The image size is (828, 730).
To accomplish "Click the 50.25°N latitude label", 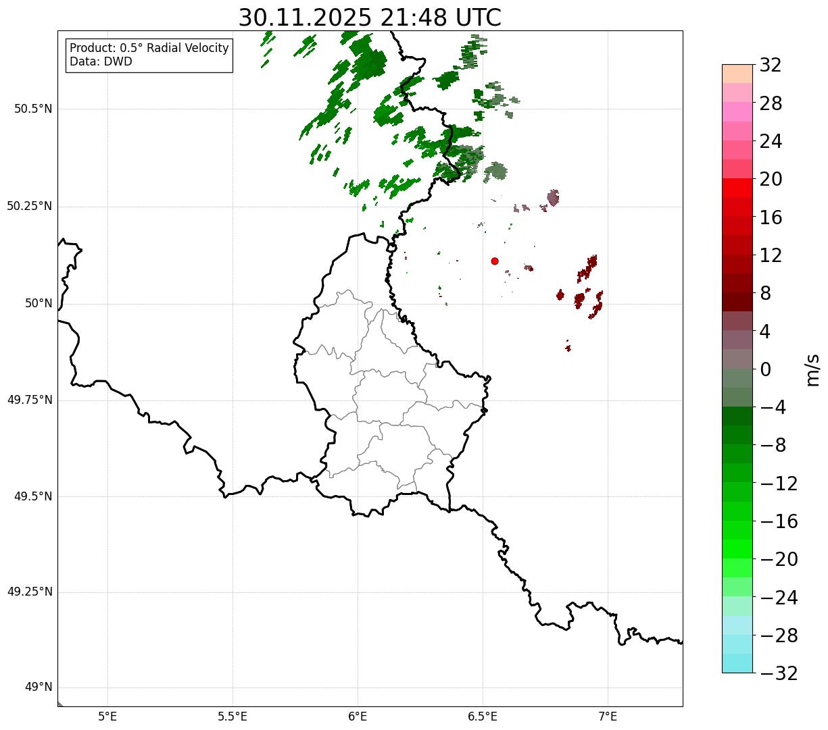I will [30, 206].
